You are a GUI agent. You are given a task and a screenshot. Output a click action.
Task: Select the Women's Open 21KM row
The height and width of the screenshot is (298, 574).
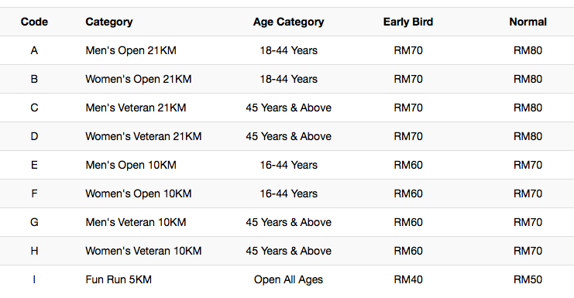(x=287, y=79)
